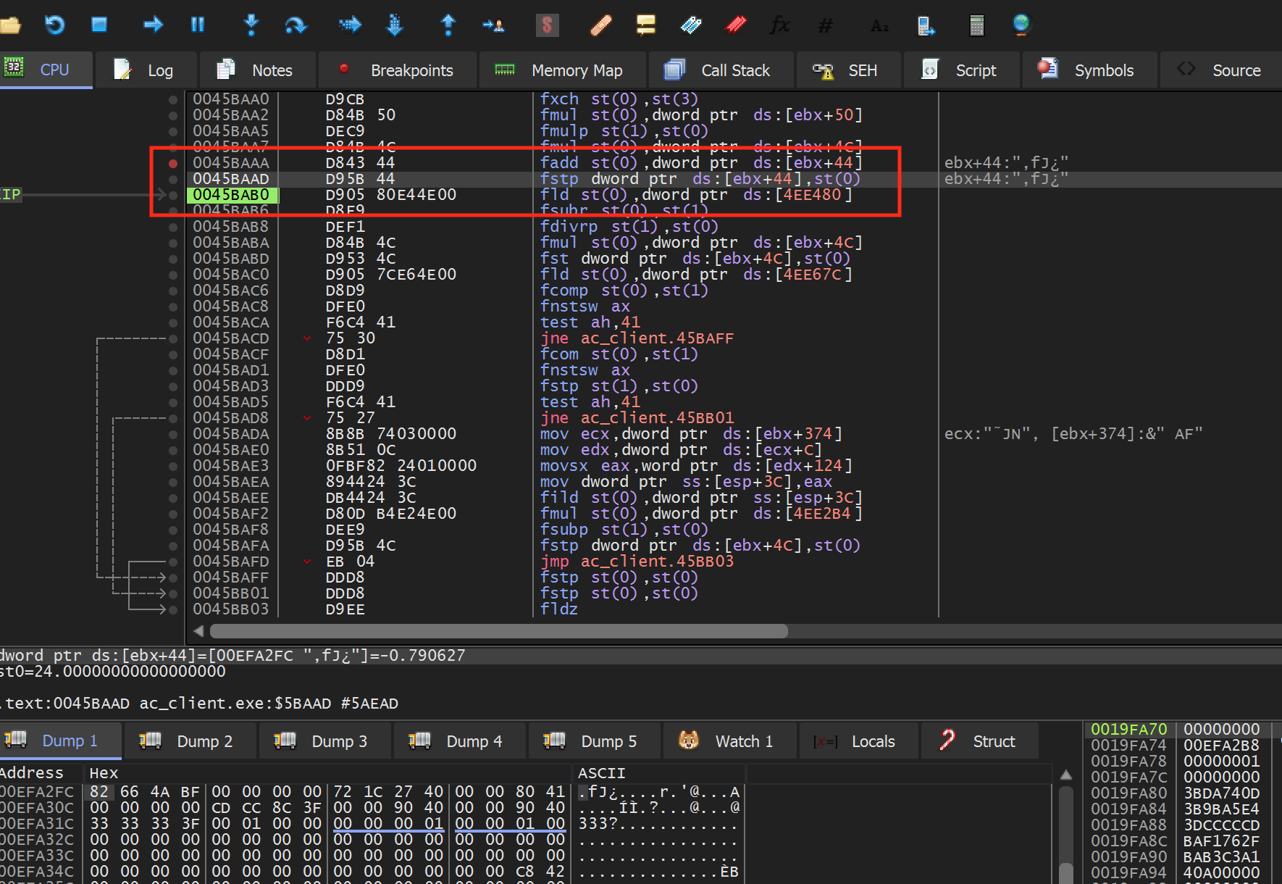Show the Bookmarks red icon
Image resolution: width=1282 pixels, height=884 pixels.
[736, 25]
